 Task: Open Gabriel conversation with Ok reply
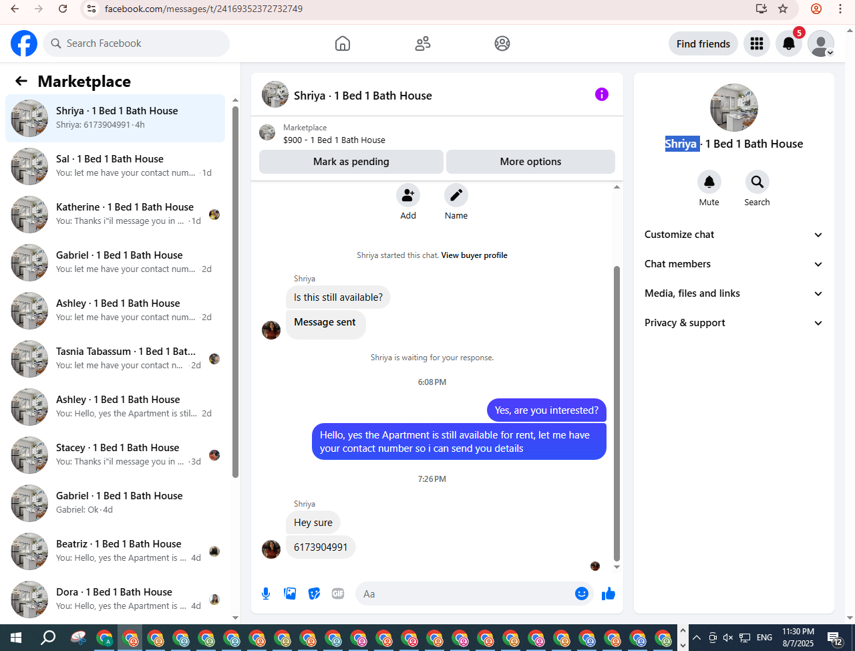tap(116, 503)
